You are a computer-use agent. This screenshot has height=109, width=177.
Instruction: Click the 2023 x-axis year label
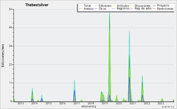coord(161,103)
